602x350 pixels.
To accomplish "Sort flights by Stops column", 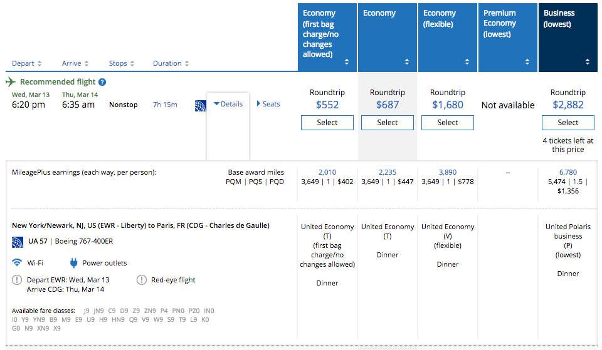I will (122, 63).
